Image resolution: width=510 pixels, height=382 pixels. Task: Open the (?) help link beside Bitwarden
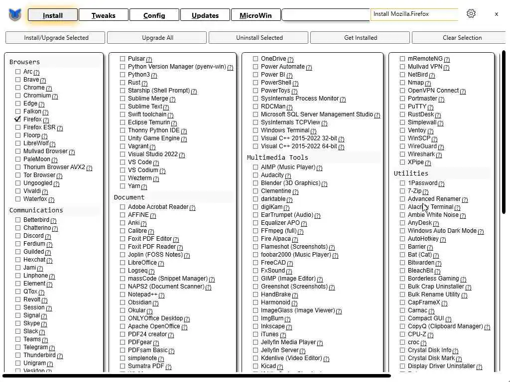pos(438,264)
